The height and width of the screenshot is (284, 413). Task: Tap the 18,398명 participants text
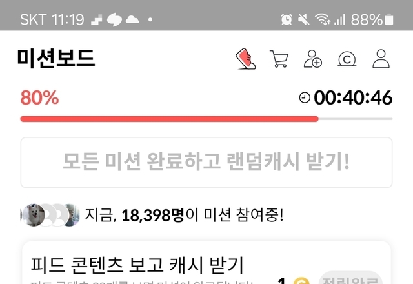(153, 215)
